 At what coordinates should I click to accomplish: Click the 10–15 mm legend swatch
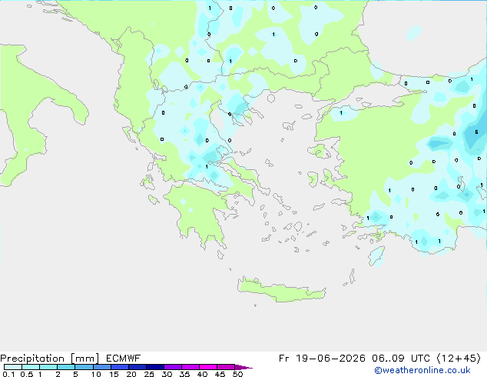click(x=102, y=367)
